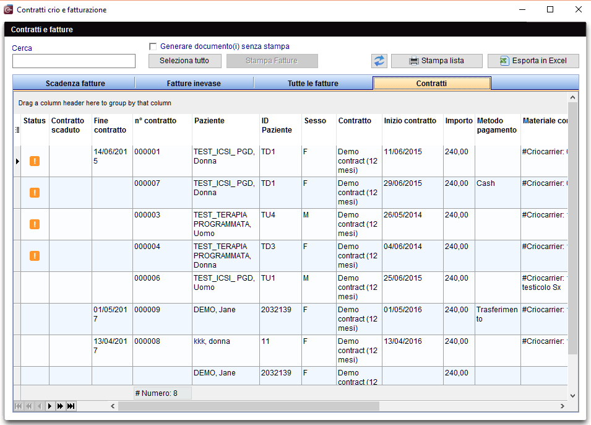Click material cell 'testicolo Sx' row
This screenshot has height=425, width=591.
click(x=544, y=287)
